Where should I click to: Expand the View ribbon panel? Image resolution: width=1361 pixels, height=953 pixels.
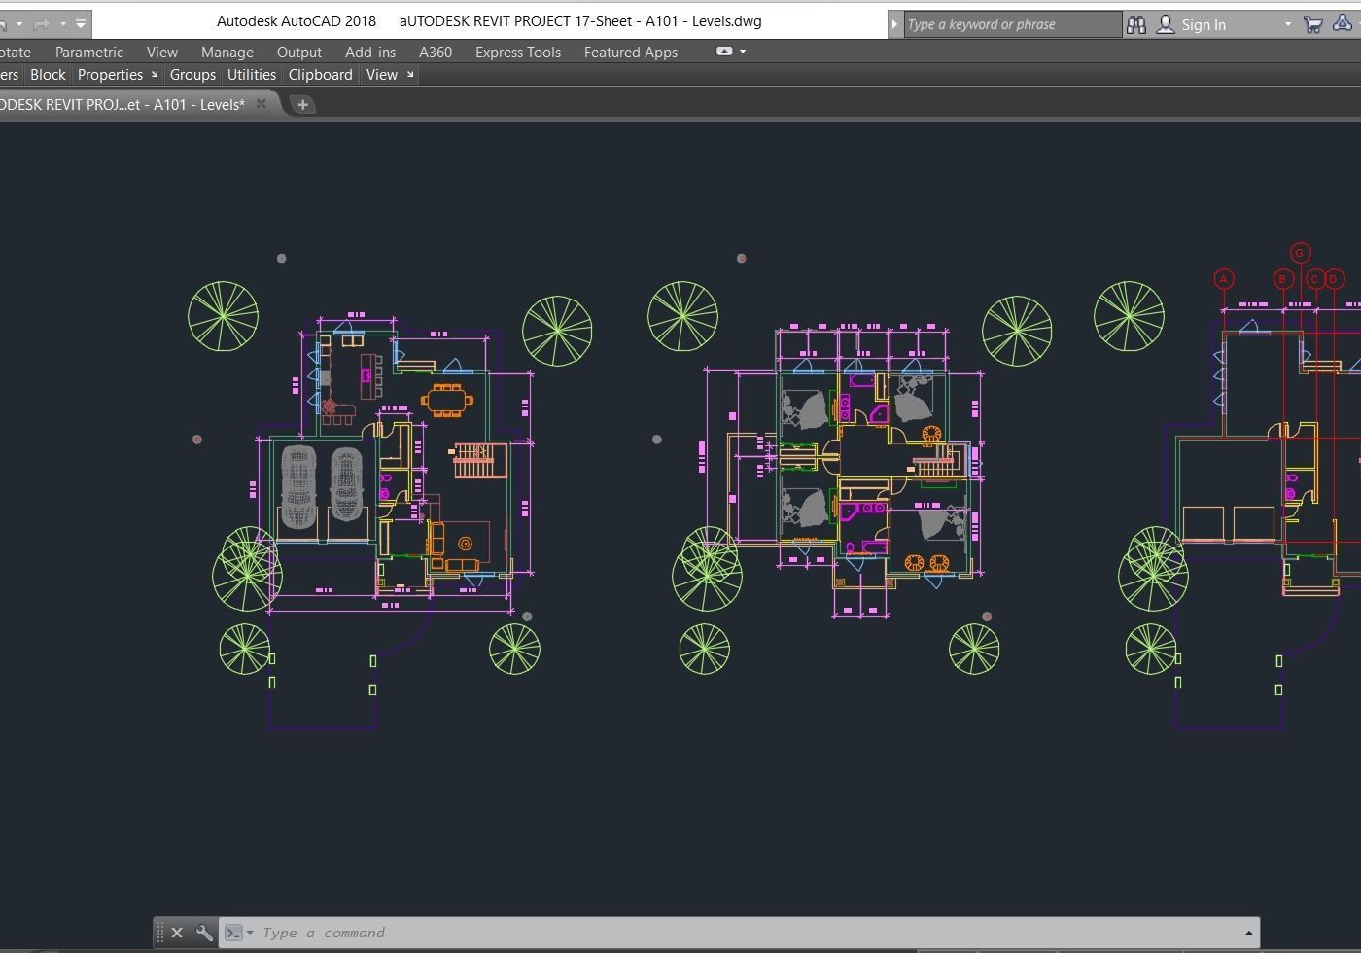coord(382,75)
